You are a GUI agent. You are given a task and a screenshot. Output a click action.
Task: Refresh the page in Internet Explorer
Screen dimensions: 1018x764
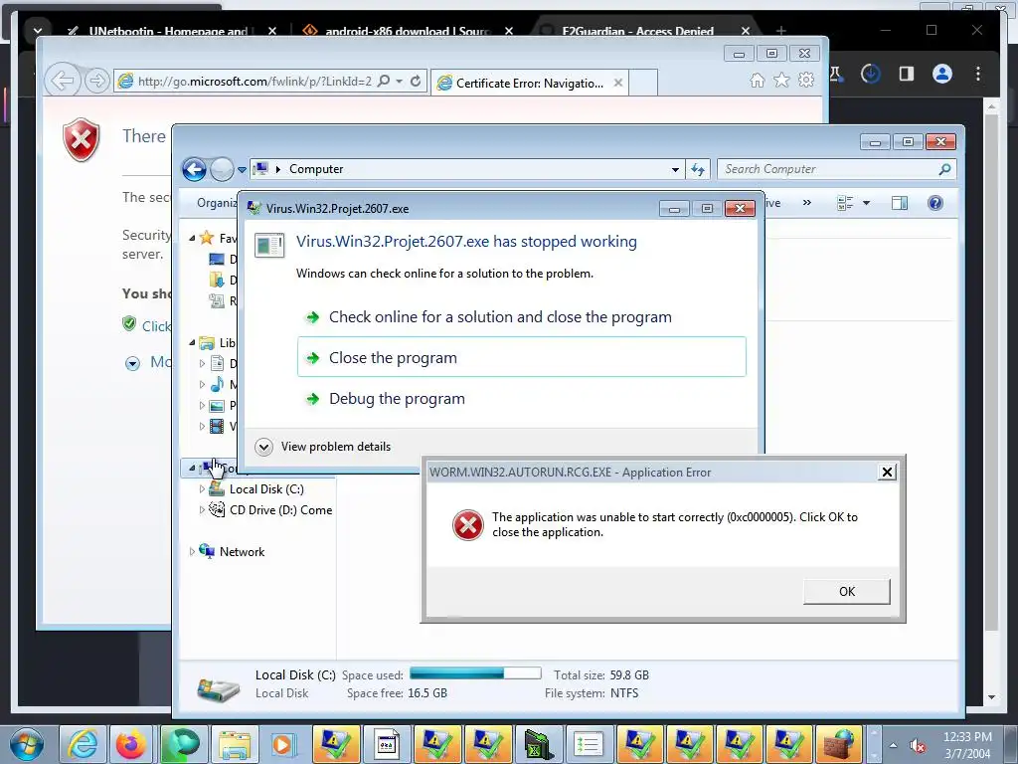click(416, 82)
